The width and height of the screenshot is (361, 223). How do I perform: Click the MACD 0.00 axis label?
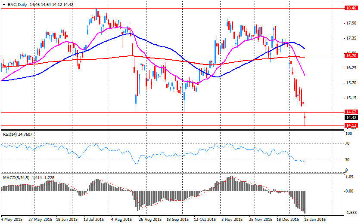pos(350,191)
